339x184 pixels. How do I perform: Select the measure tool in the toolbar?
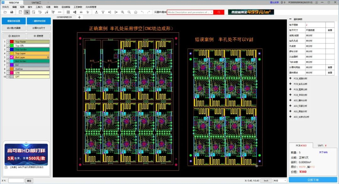pyautogui.click(x=59, y=12)
